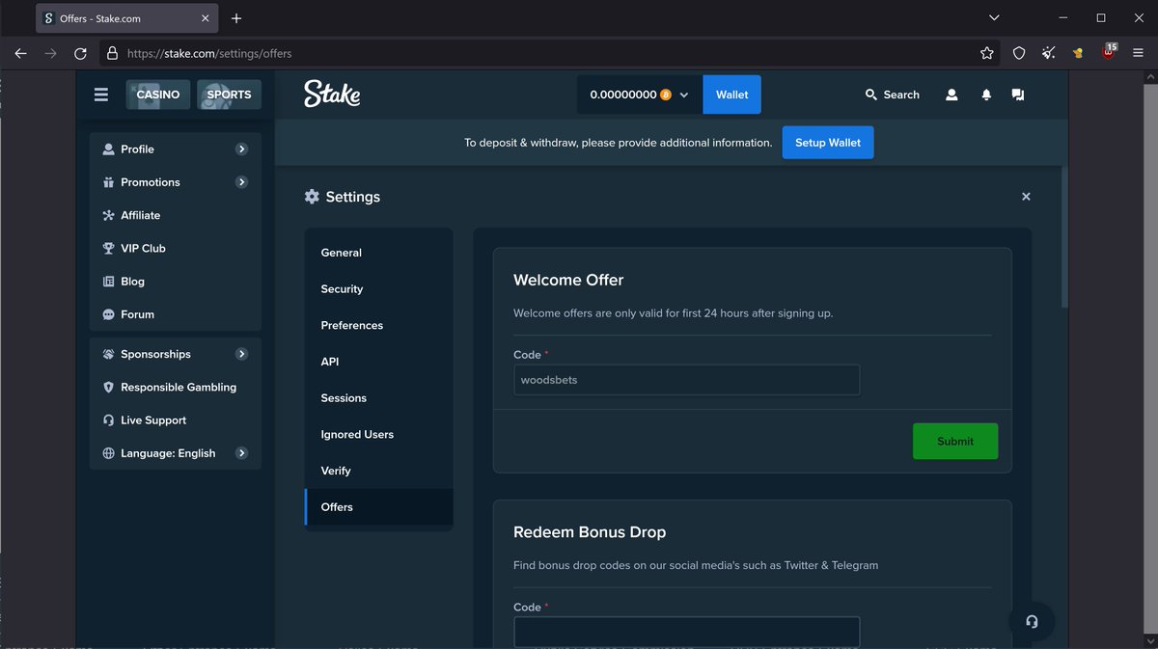Open the extension icon with badge 15
The height and width of the screenshot is (649, 1158).
(1109, 52)
